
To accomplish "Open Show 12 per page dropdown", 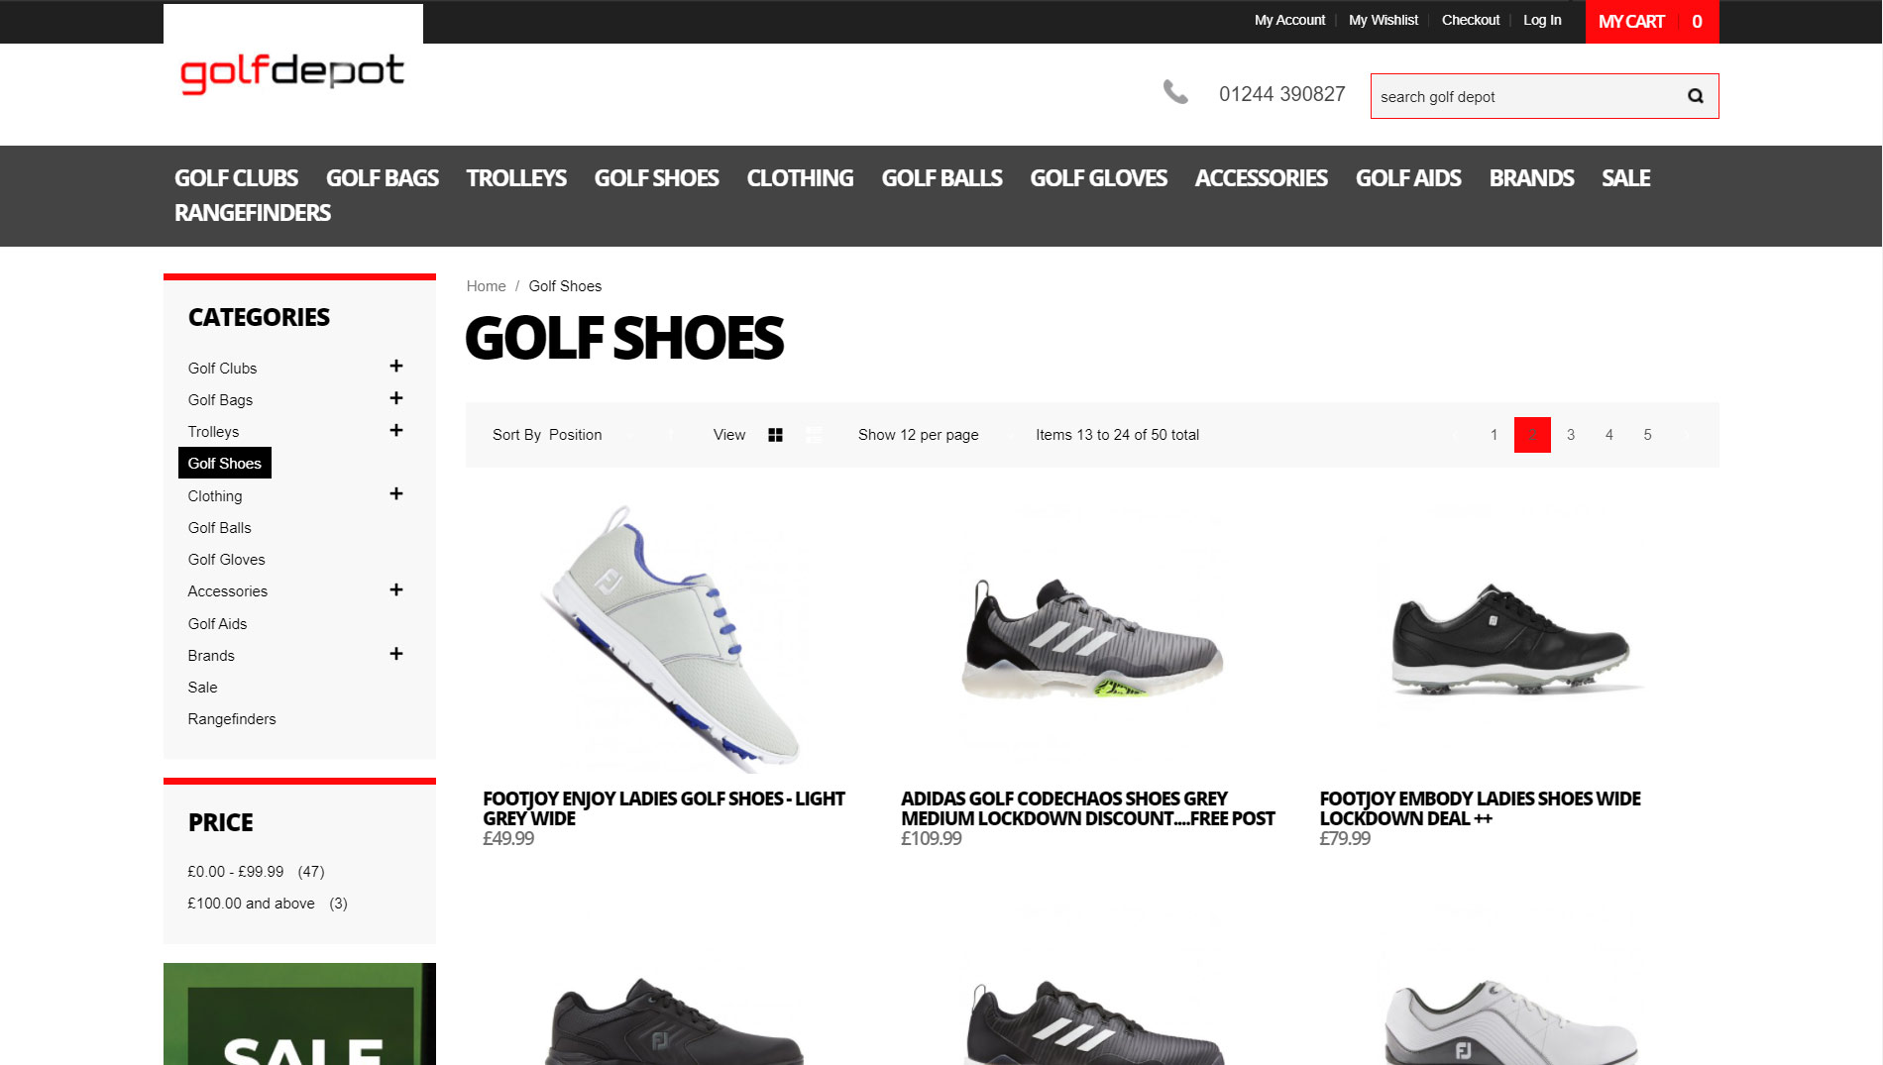I will click(937, 435).
